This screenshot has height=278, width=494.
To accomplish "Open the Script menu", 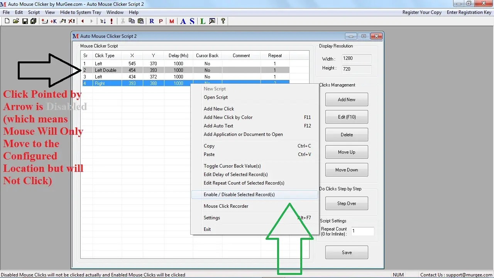I will point(34,12).
